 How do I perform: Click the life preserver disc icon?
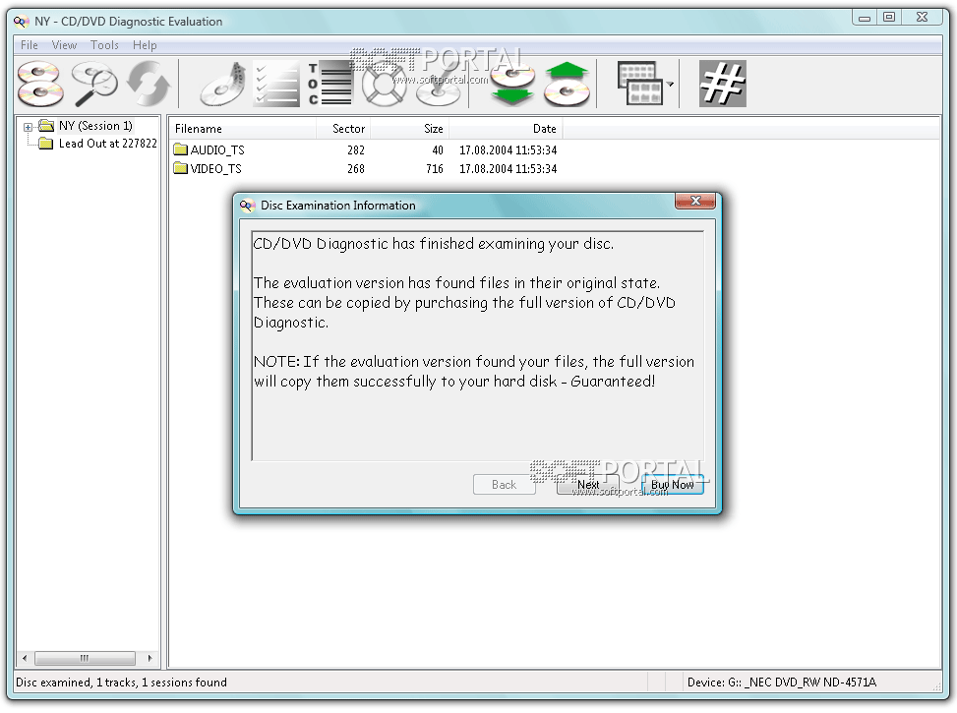tap(383, 84)
